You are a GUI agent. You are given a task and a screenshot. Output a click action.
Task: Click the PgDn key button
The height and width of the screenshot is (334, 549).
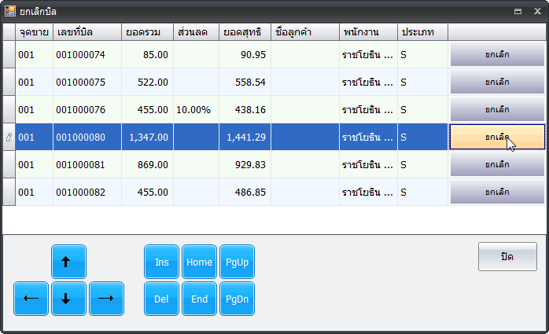click(x=237, y=299)
